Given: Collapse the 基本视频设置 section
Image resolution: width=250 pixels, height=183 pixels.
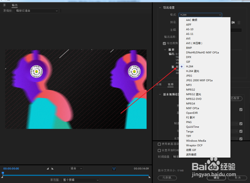Looking at the screenshot, I should pyautogui.click(x=160, y=94).
